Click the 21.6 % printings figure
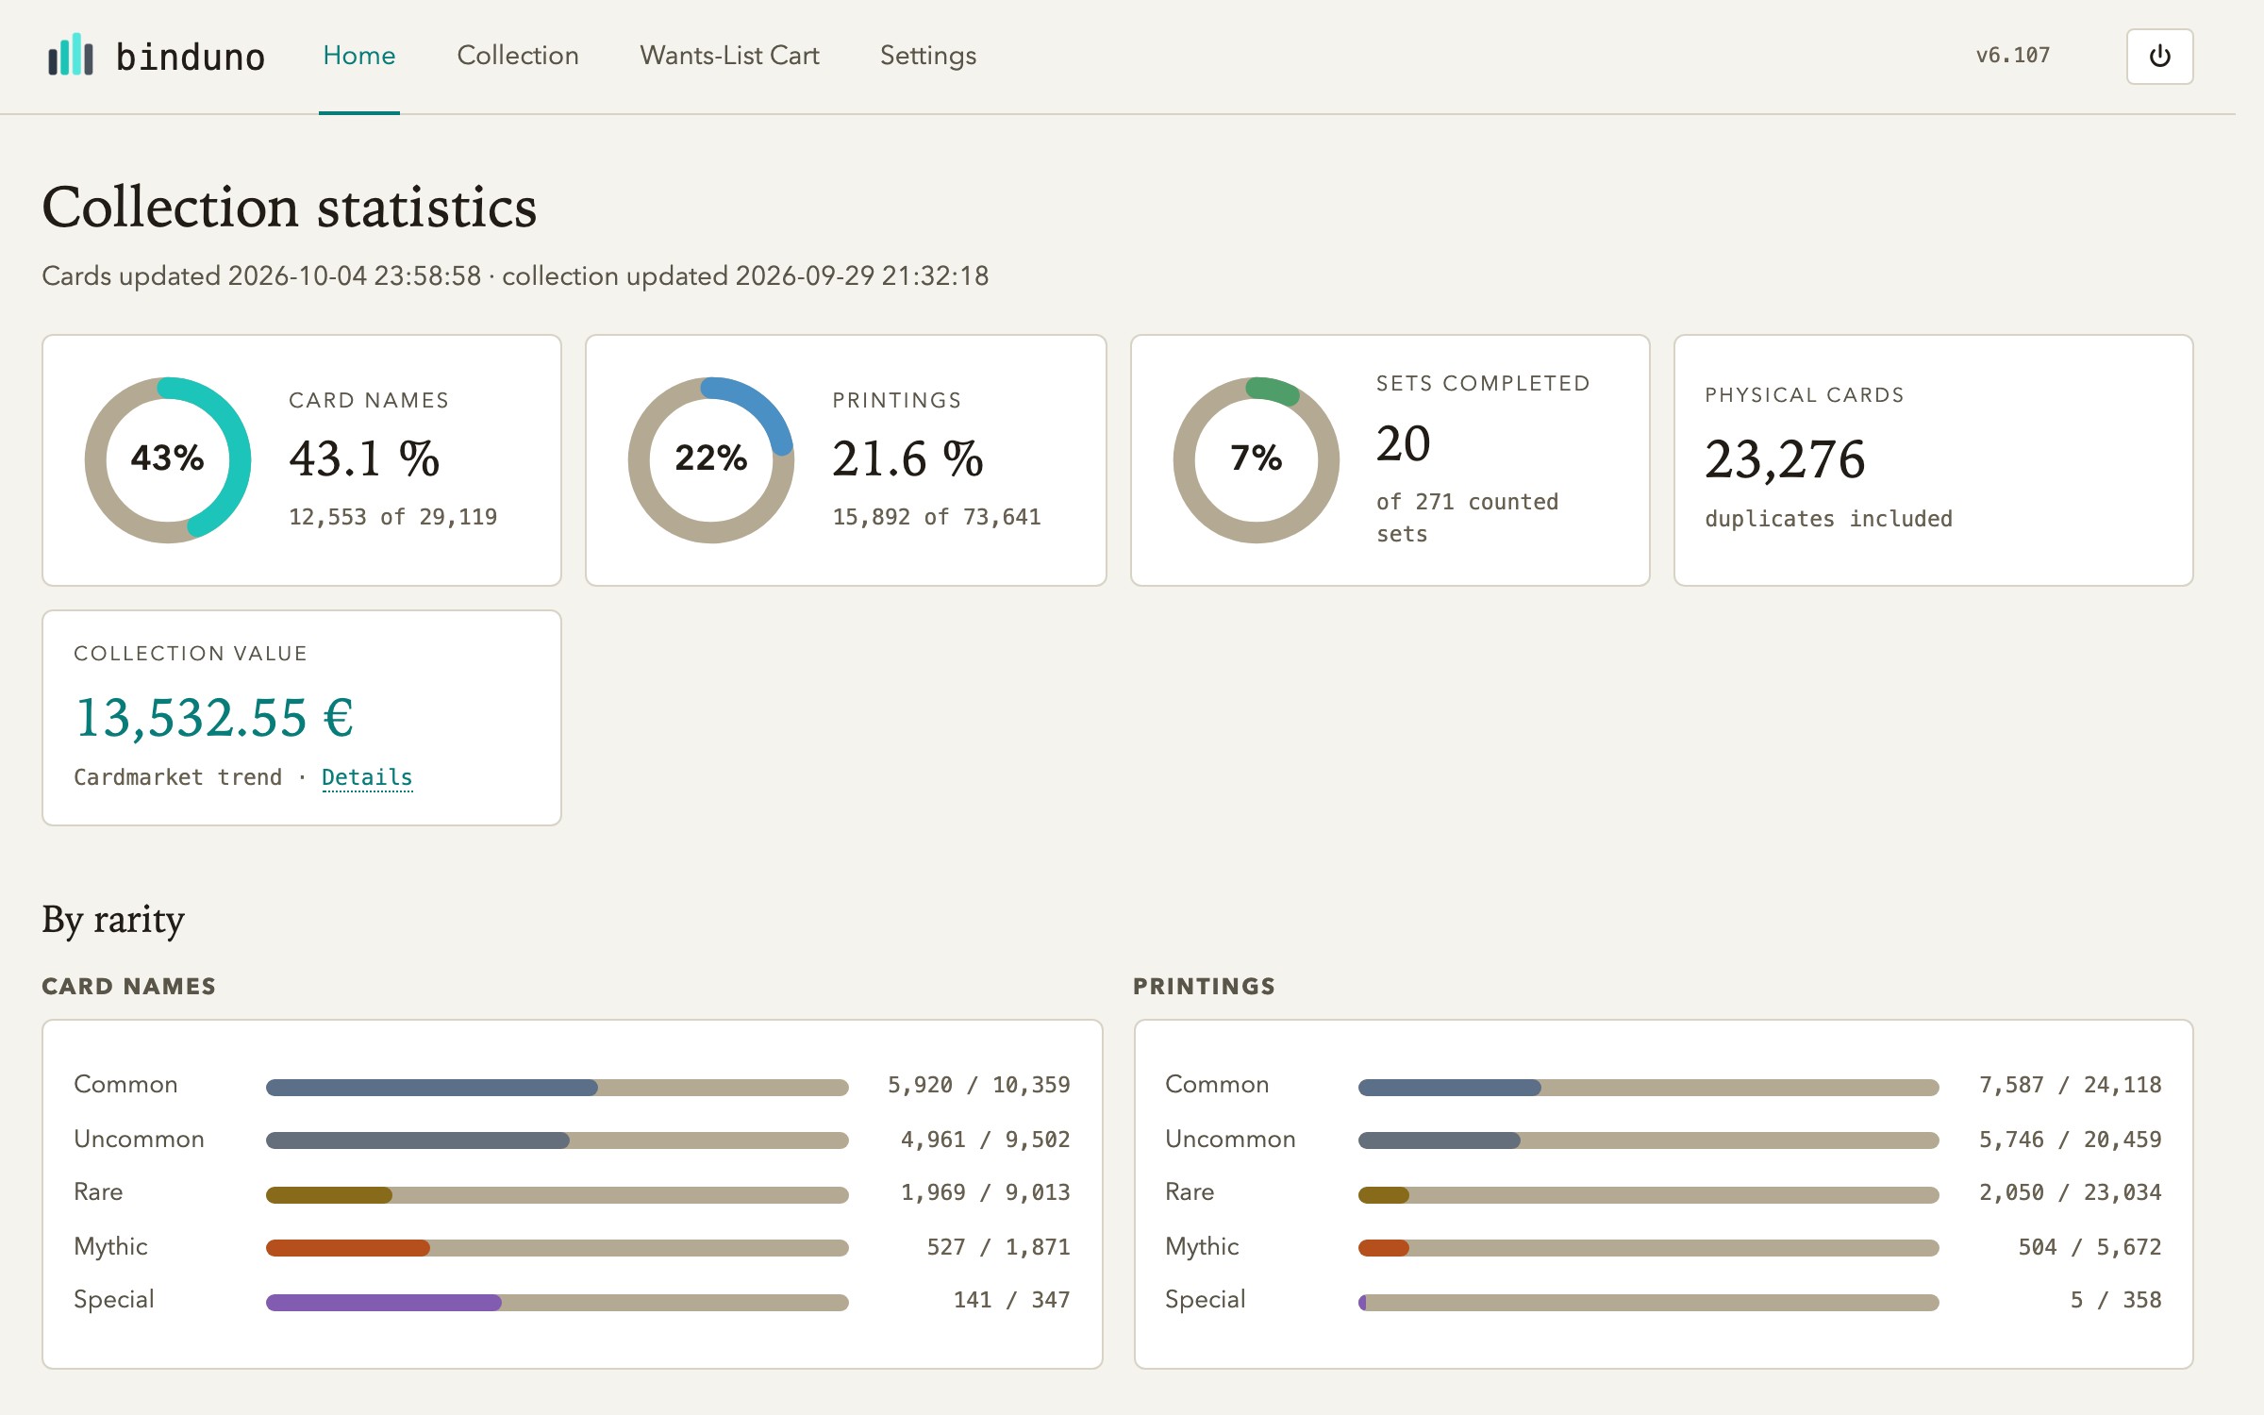The image size is (2264, 1415). point(907,459)
